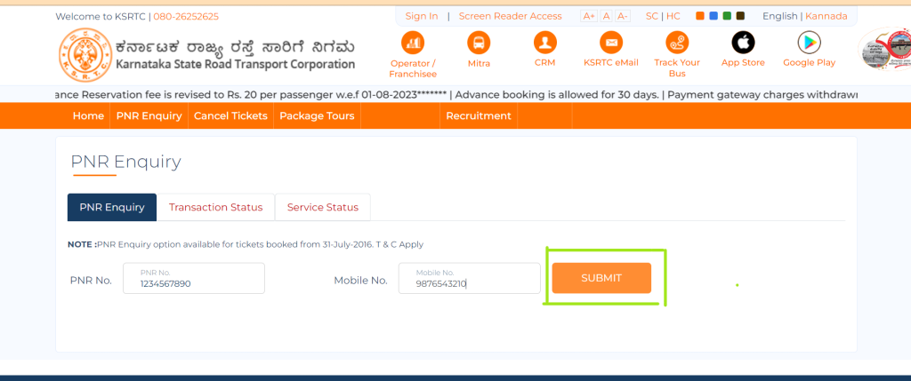
Task: Click the SC skip-to-content link
Action: 652,16
